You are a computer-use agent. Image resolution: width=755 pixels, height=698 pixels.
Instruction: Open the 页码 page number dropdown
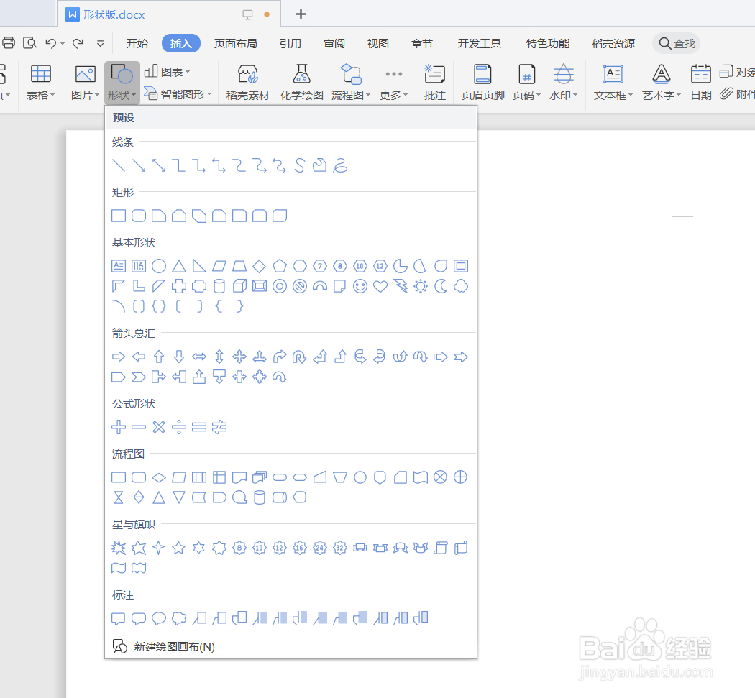527,83
